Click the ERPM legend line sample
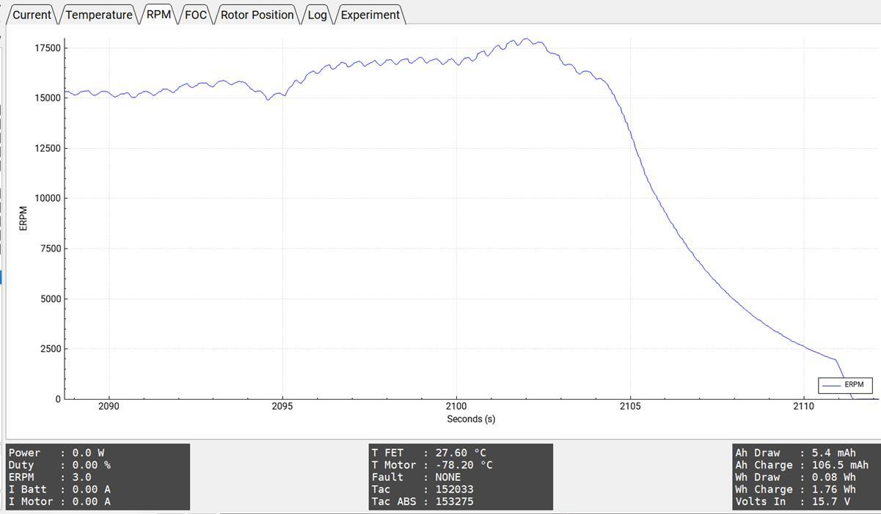The height and width of the screenshot is (514, 881). (x=832, y=384)
